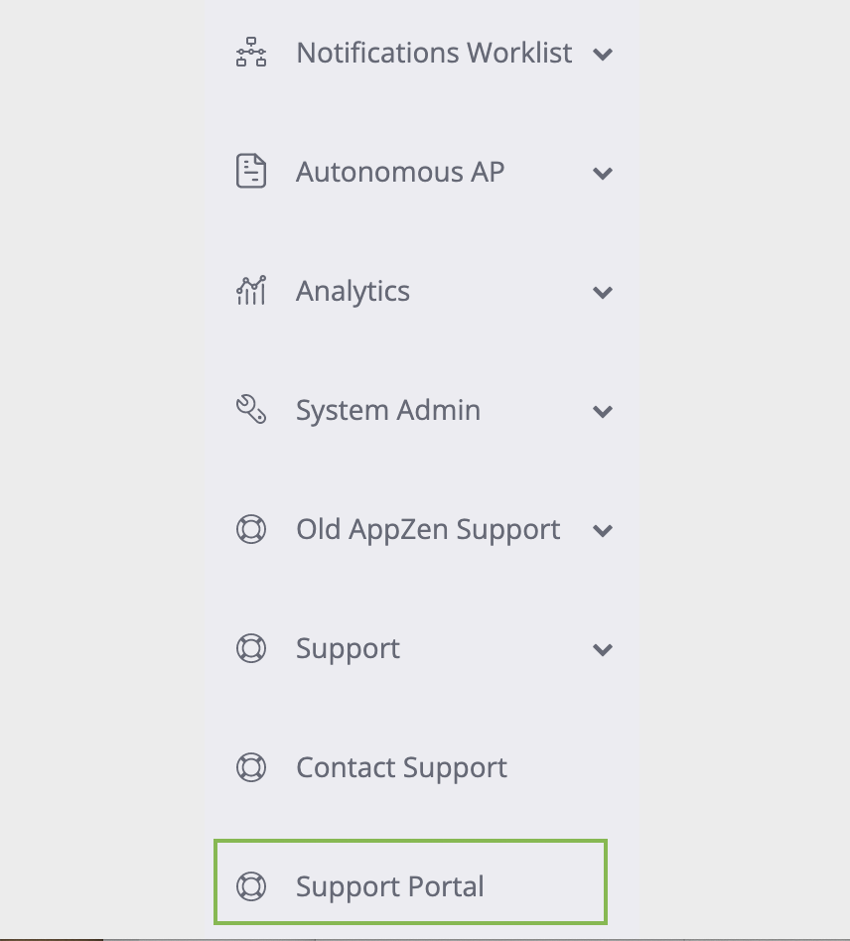Expand the Support menu chevron
850x941 pixels.
603,649
